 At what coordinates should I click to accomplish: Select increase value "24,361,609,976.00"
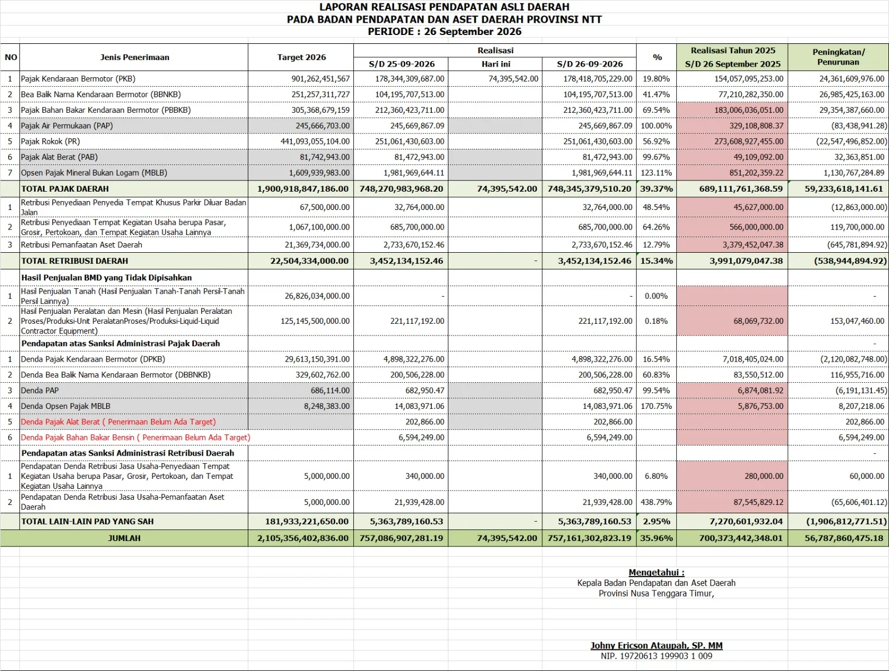pyautogui.click(x=852, y=79)
